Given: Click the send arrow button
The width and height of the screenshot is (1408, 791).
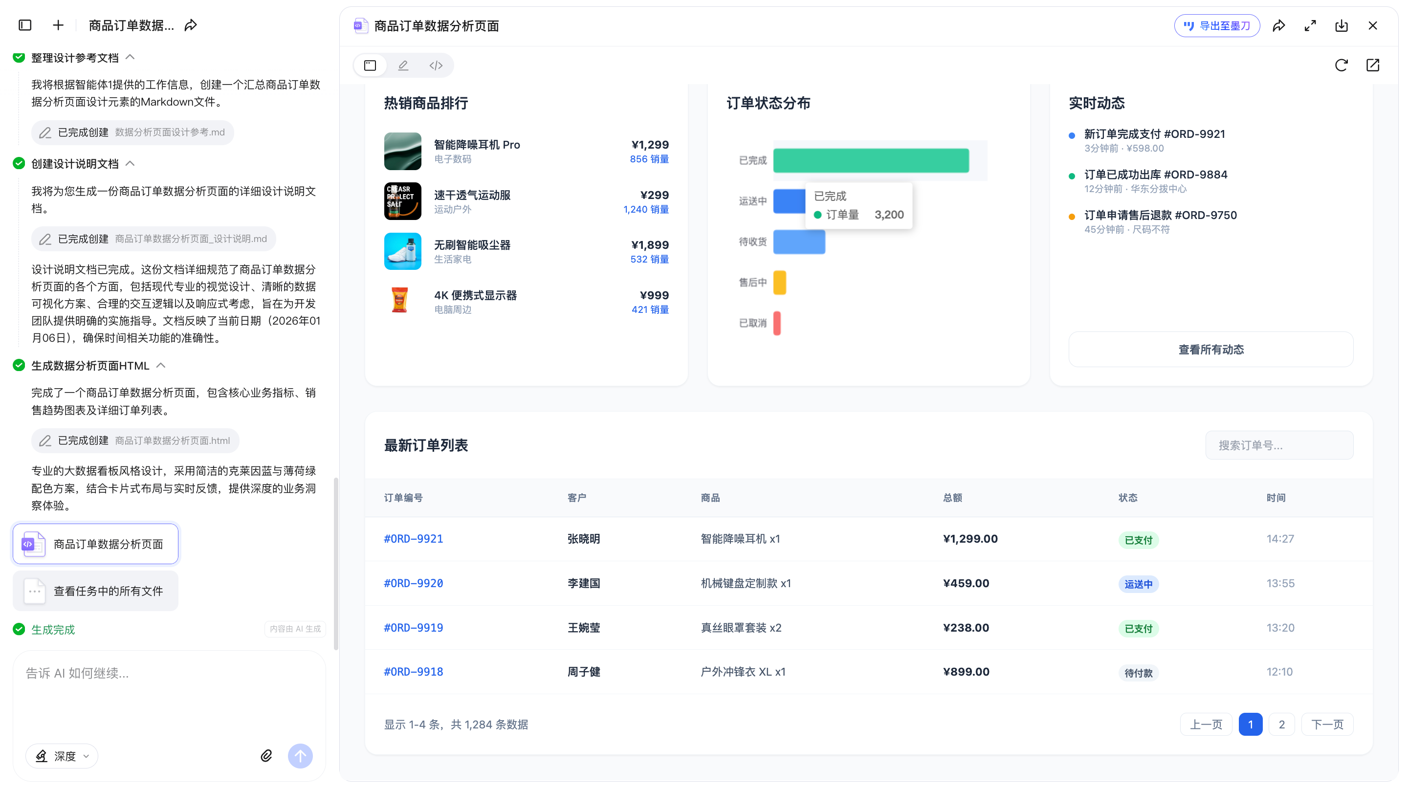Looking at the screenshot, I should pos(300,755).
